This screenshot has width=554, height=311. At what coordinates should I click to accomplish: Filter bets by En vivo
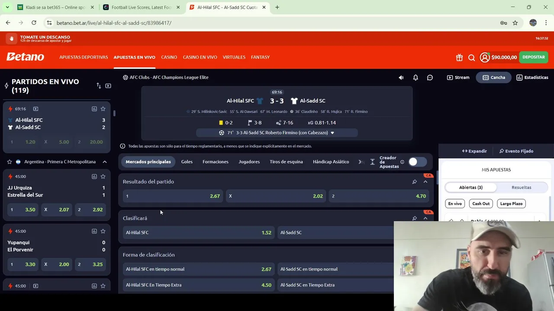[x=455, y=204]
